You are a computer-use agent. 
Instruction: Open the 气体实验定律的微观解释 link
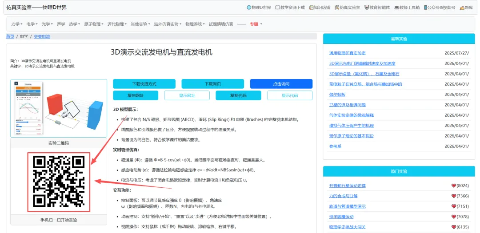point(352,115)
